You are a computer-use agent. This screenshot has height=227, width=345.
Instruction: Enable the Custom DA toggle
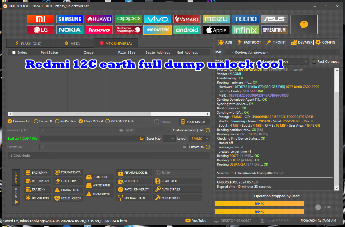[x=208, y=147]
